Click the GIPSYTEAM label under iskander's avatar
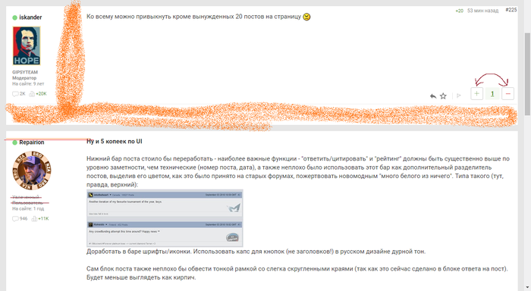Screen dimensions: 531x291 coord(25,72)
